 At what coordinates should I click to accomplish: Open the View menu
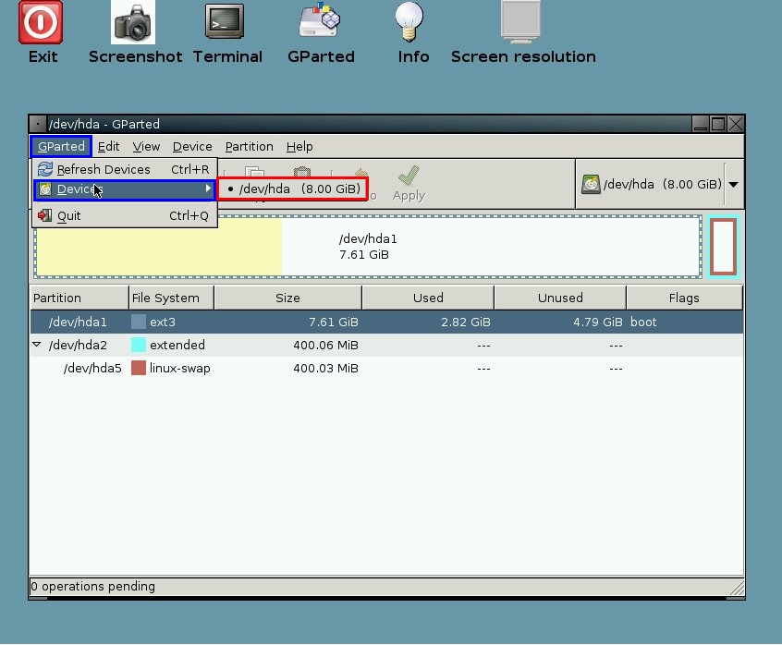click(x=146, y=147)
